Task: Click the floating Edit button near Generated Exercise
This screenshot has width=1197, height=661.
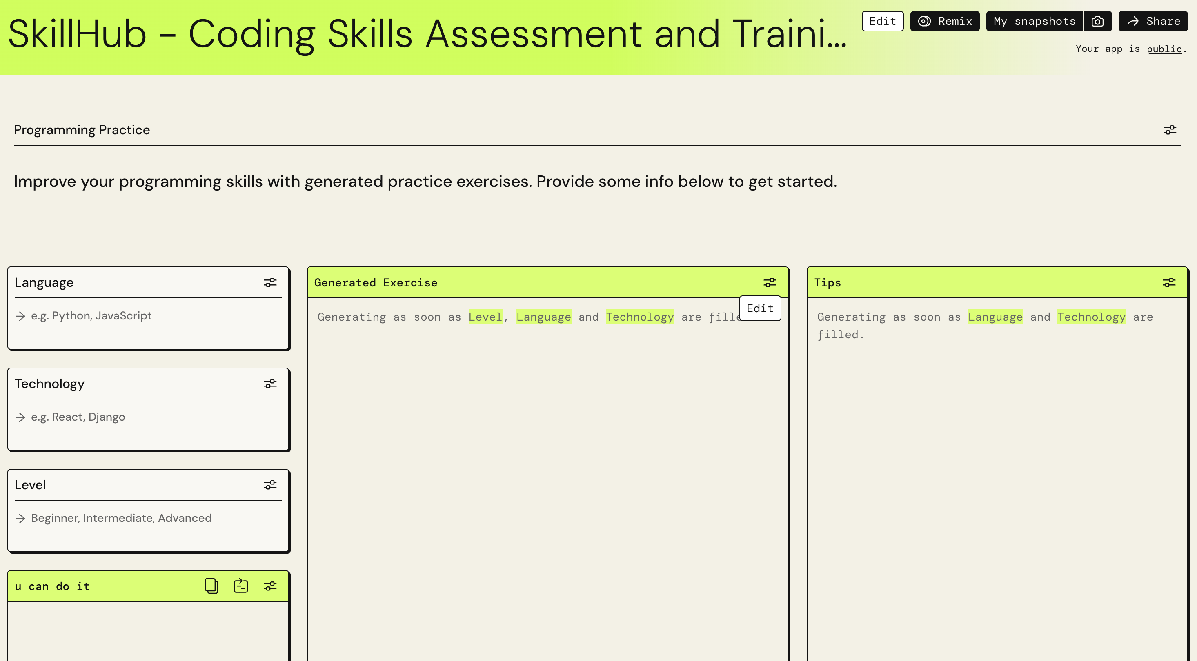Action: click(x=760, y=308)
